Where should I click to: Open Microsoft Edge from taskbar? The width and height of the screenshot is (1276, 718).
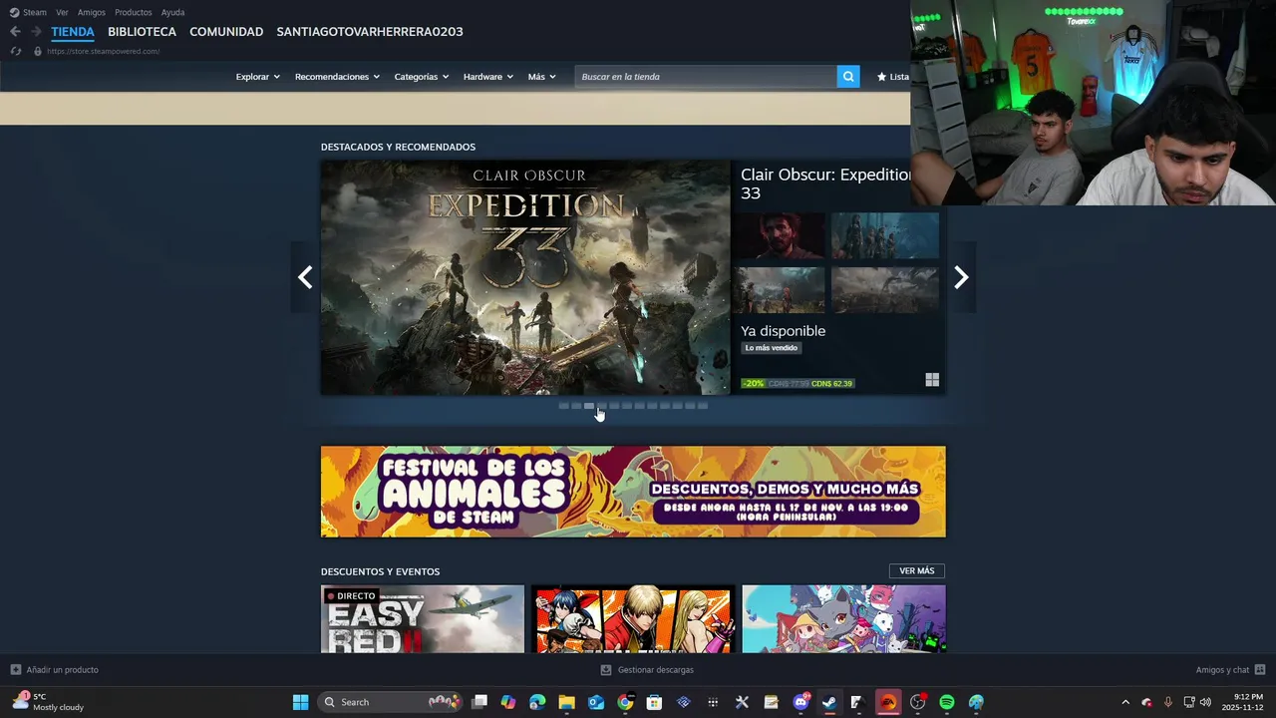537,702
